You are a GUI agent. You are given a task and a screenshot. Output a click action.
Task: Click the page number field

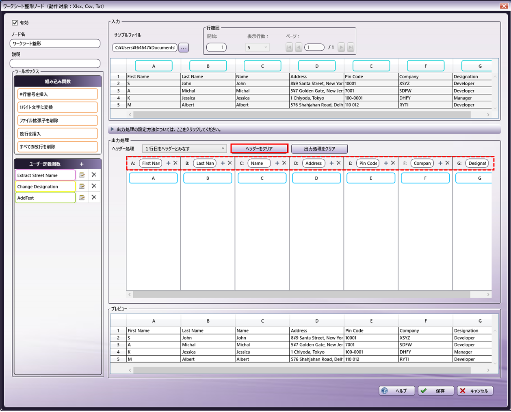[x=314, y=47]
